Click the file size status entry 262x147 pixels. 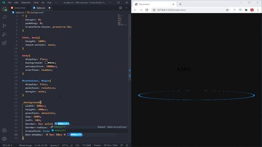tap(86, 145)
